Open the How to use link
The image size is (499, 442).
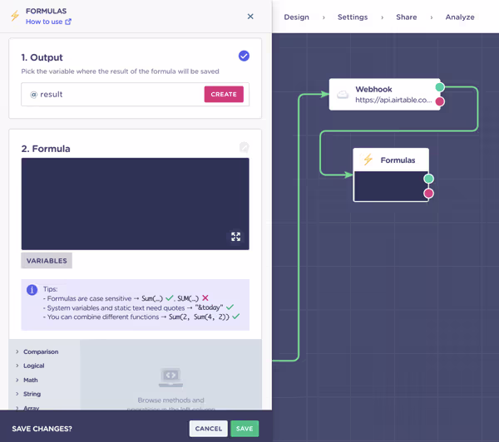coord(48,22)
